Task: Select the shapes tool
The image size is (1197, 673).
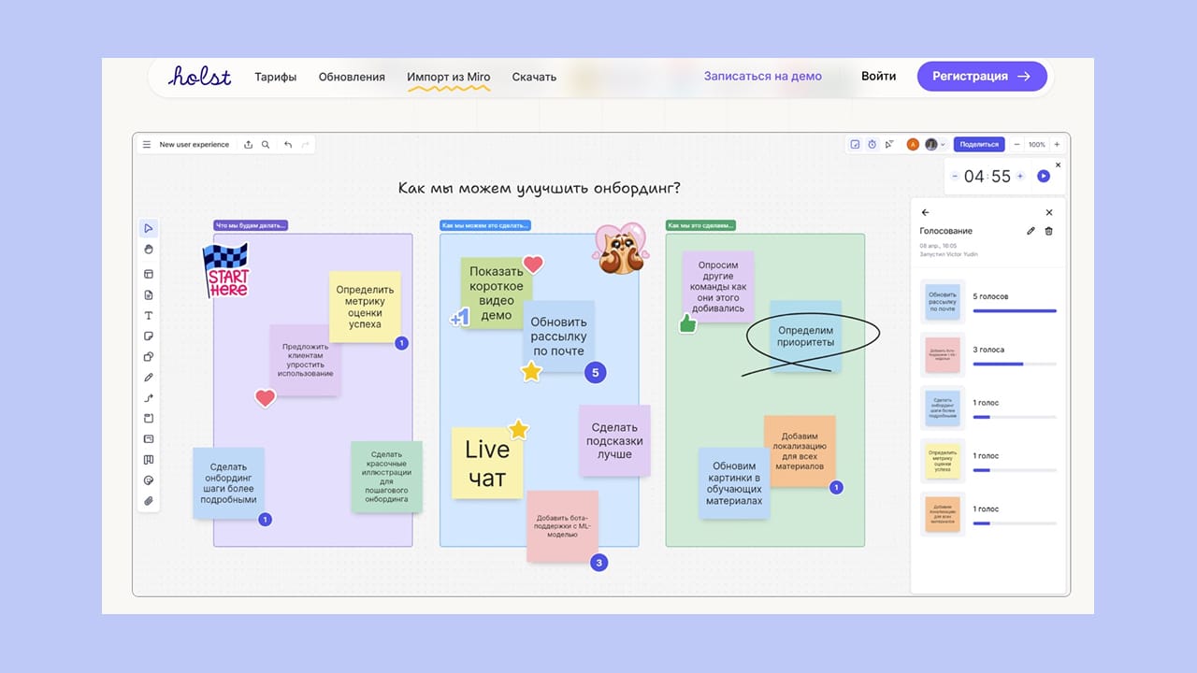Action: pyautogui.click(x=148, y=357)
